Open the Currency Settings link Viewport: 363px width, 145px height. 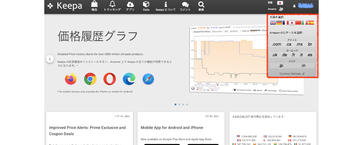tap(290, 74)
